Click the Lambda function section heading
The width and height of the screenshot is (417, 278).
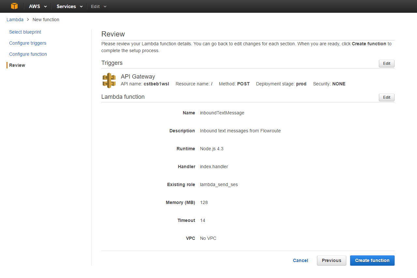123,97
